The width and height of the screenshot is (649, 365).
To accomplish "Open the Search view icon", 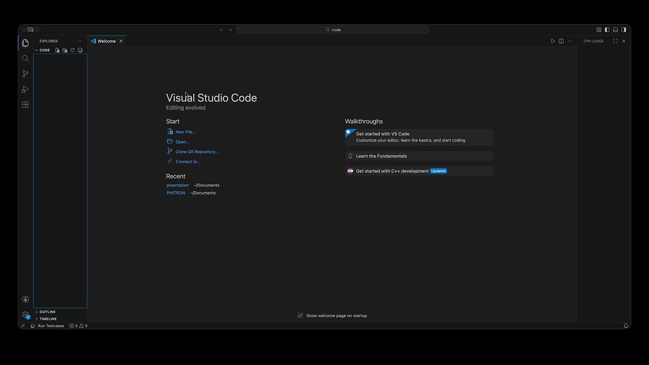I will [25, 58].
